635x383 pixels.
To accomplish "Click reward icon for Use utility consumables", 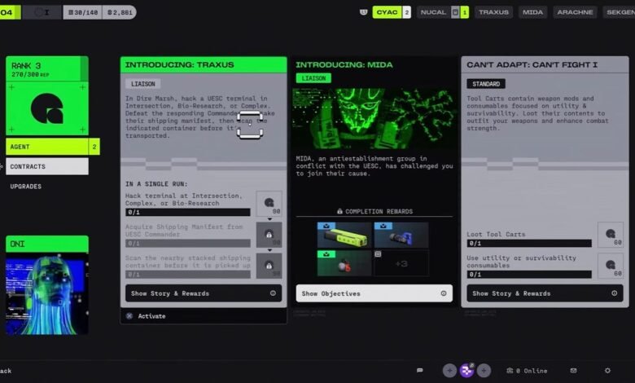I will (x=611, y=266).
